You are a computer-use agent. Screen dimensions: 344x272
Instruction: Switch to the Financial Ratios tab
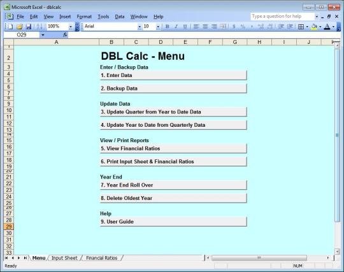(x=101, y=258)
